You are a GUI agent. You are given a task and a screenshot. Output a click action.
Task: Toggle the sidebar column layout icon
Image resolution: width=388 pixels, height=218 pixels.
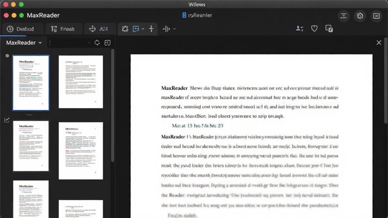coord(107,43)
